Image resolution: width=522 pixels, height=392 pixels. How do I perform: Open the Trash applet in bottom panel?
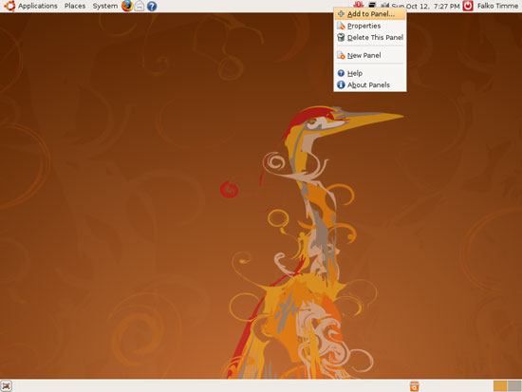tap(414, 386)
